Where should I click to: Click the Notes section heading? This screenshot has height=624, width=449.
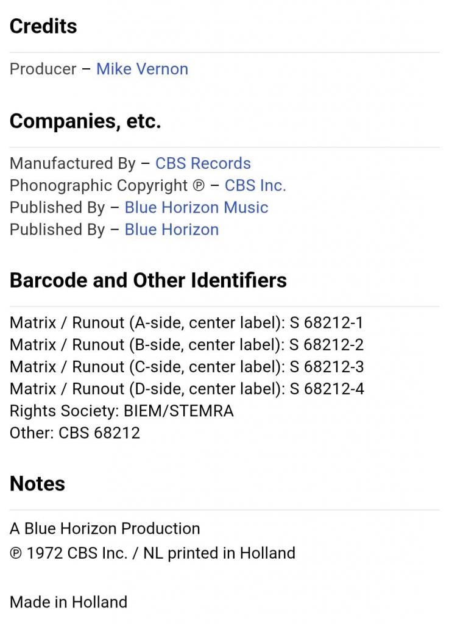coord(37,484)
